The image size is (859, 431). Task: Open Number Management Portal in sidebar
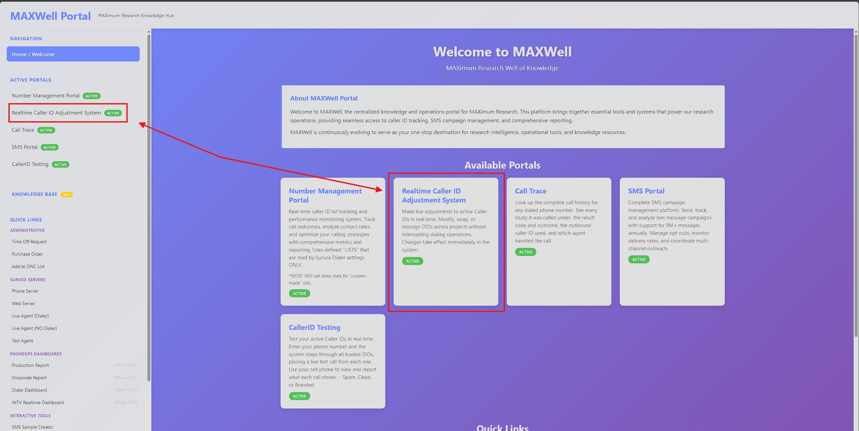point(46,96)
